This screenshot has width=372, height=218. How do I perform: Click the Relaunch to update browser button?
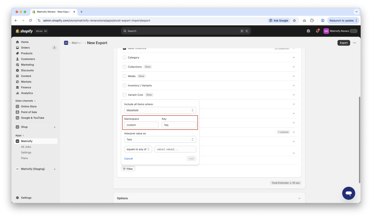[x=342, y=20]
